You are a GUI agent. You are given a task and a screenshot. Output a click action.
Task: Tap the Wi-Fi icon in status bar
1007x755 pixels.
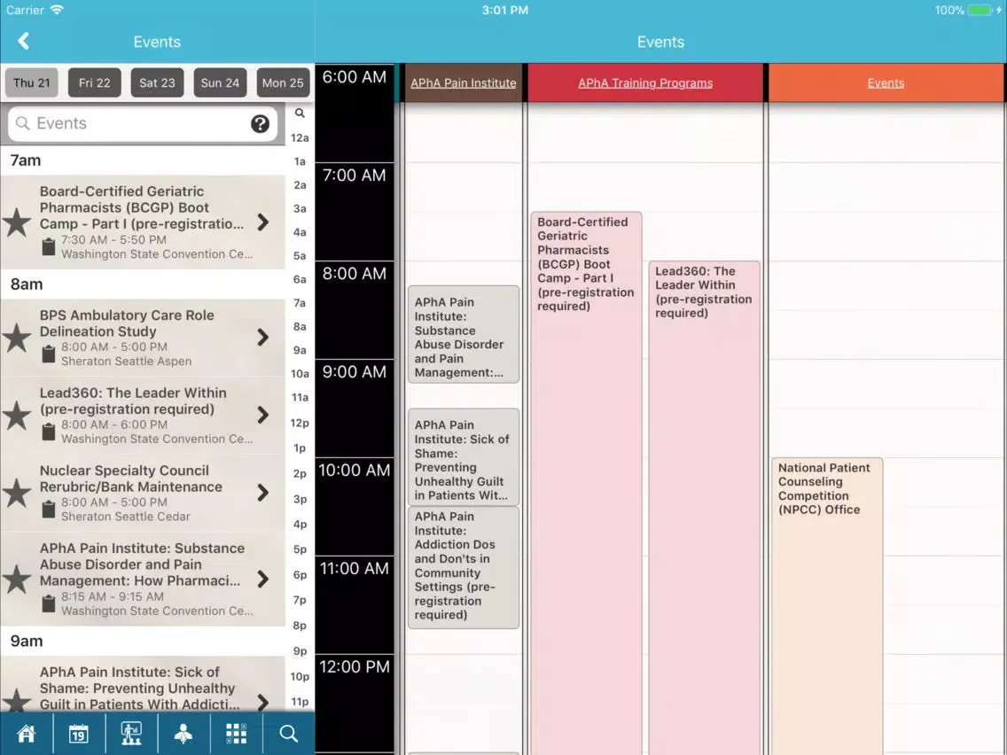(57, 10)
